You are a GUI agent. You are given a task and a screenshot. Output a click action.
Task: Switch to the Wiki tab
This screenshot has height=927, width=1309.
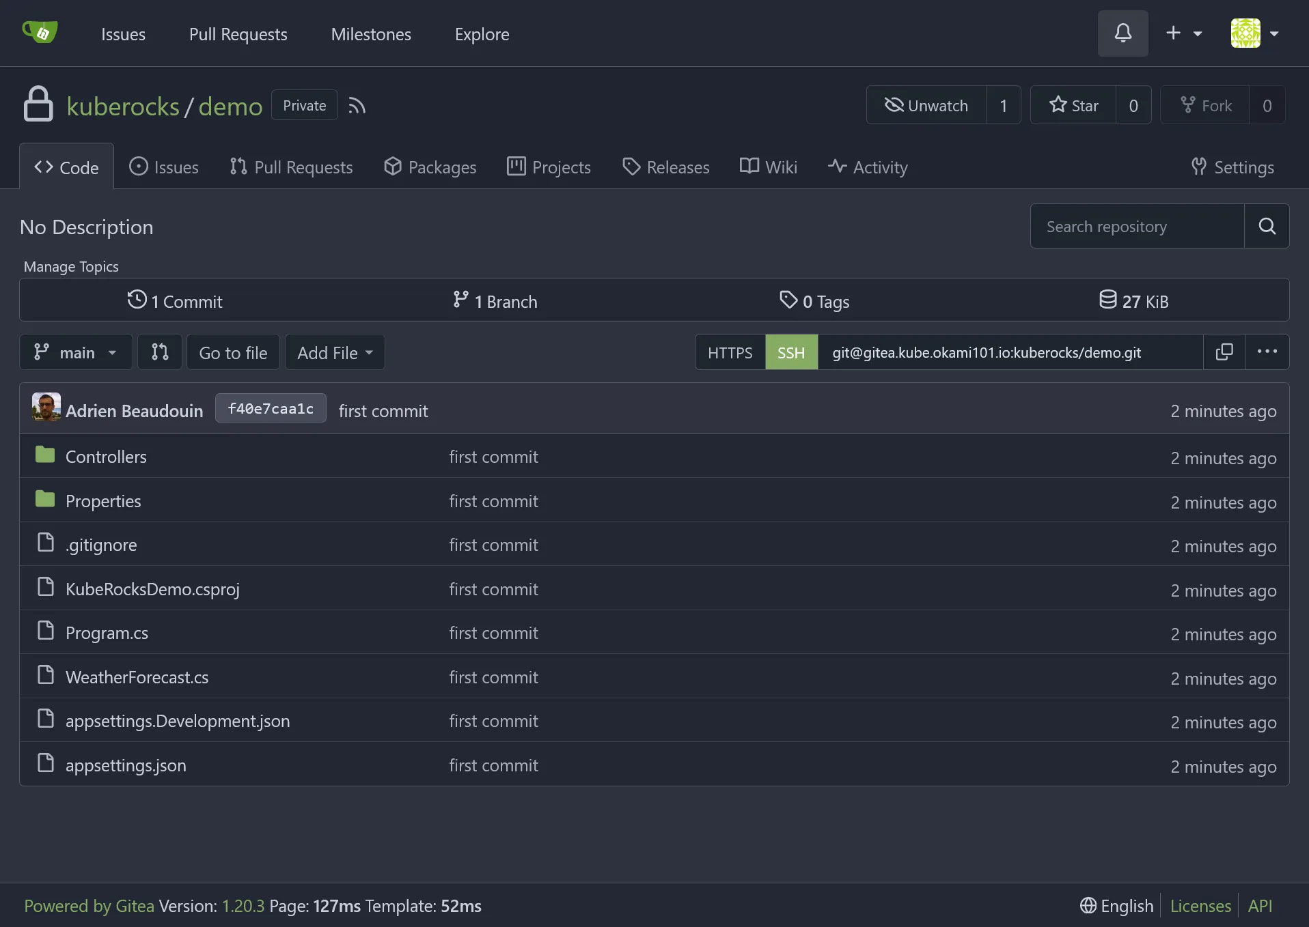click(769, 167)
